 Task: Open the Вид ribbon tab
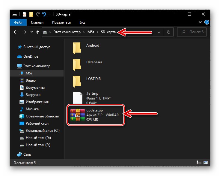point(82,22)
